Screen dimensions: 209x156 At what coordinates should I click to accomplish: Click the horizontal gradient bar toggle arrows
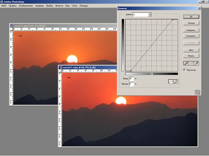[x=152, y=74]
